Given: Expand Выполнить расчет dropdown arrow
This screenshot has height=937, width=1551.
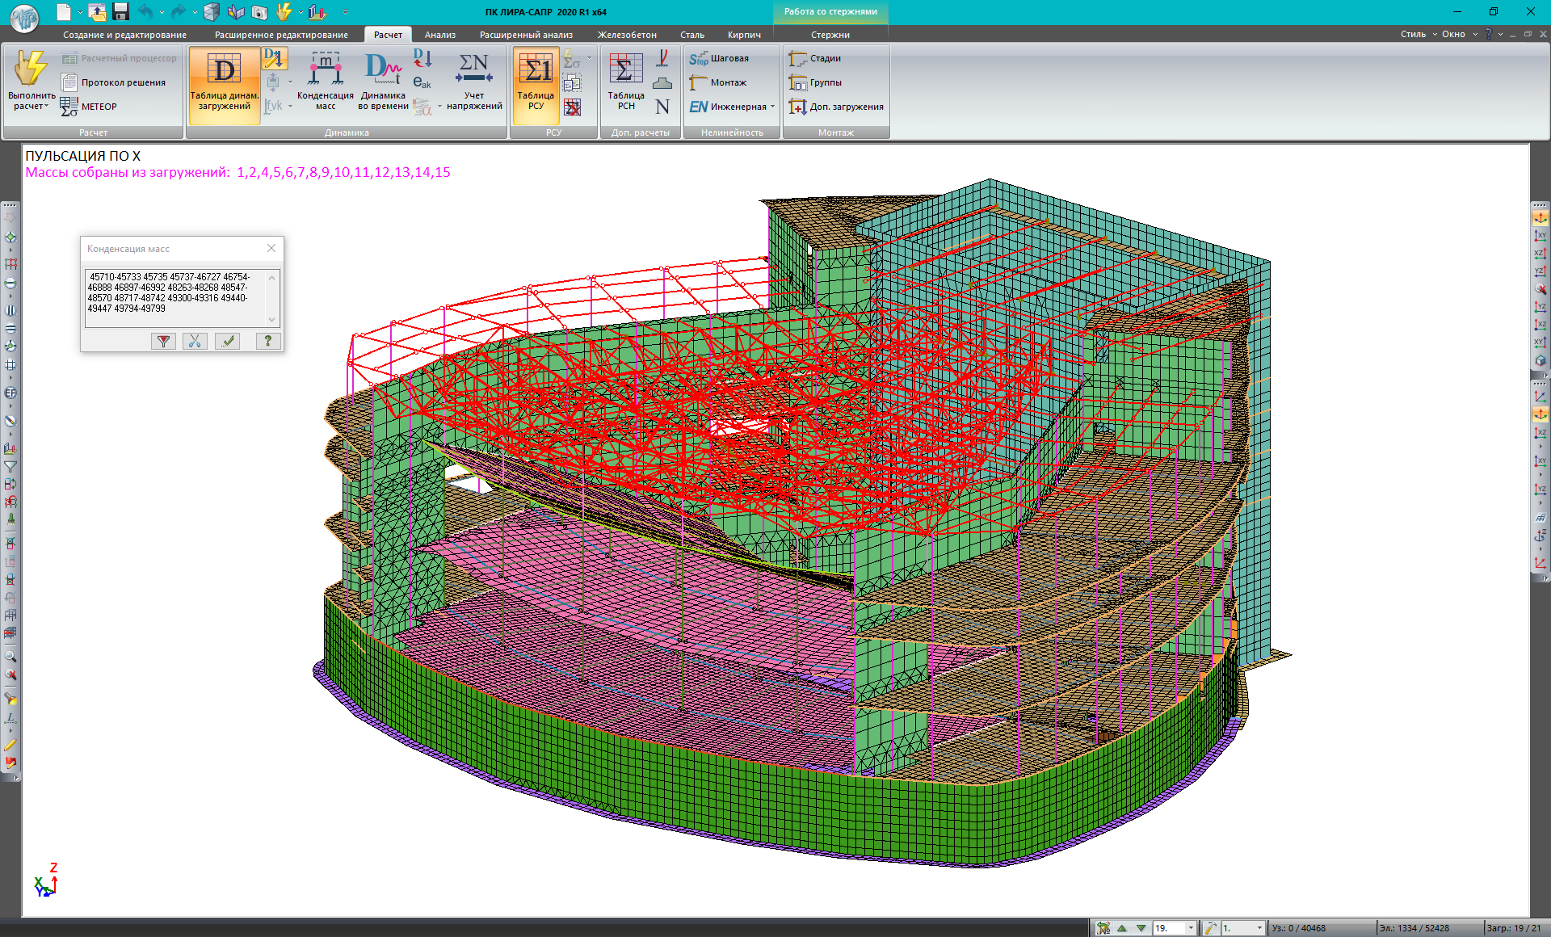Looking at the screenshot, I should 46,107.
